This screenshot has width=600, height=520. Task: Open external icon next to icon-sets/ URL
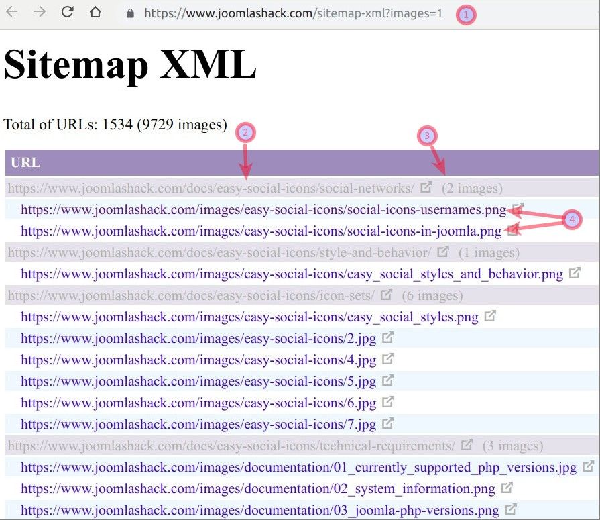tap(386, 295)
